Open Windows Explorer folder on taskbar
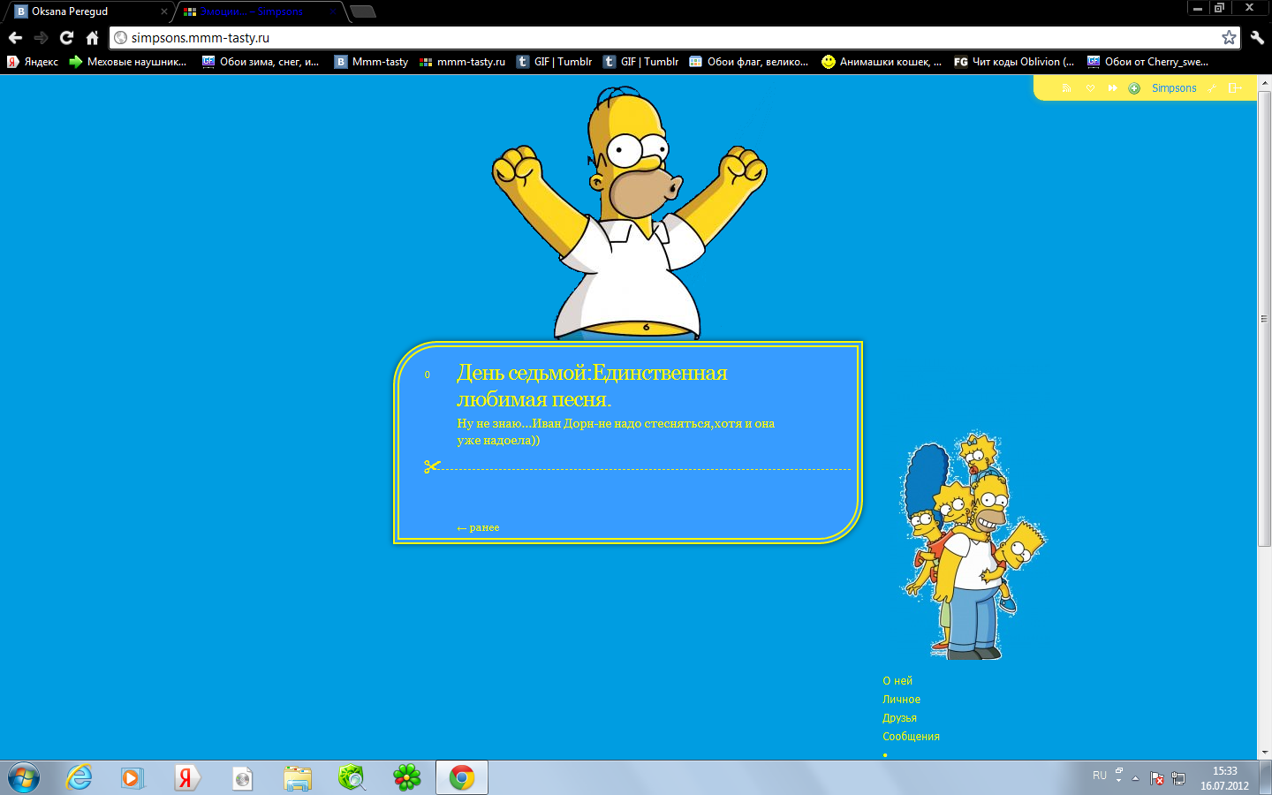 [x=298, y=778]
